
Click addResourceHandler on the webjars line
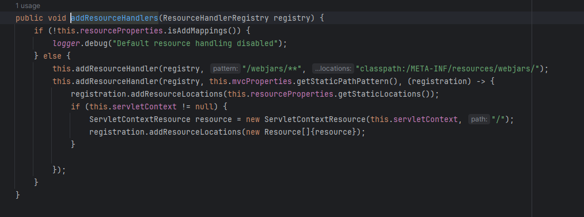pos(117,68)
